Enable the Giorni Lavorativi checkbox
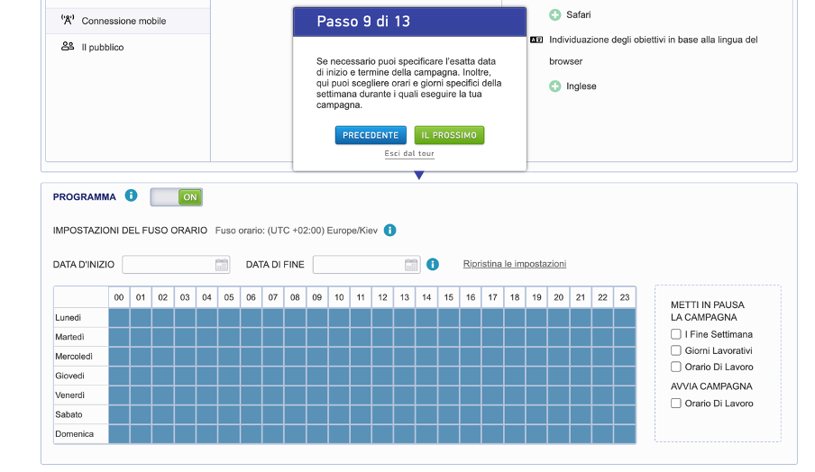815x472 pixels. coord(676,350)
